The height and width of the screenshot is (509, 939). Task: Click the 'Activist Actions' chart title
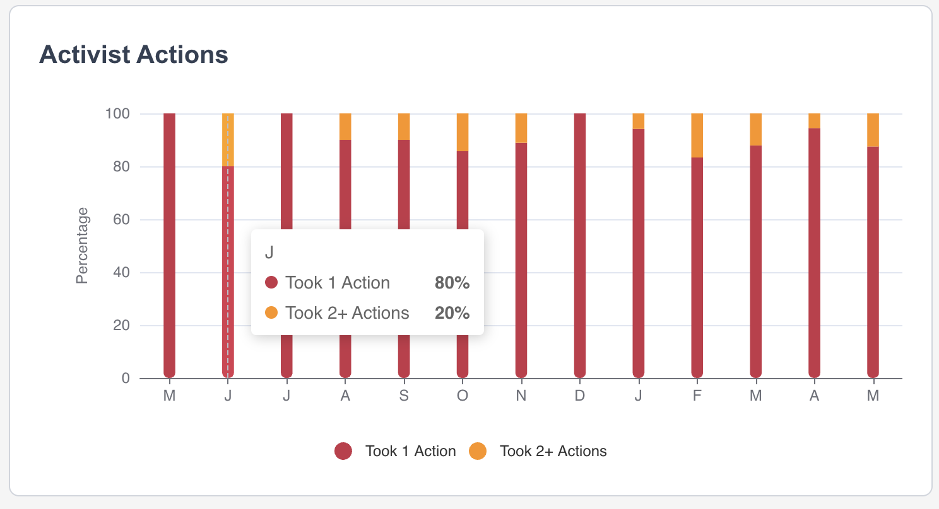(x=134, y=55)
